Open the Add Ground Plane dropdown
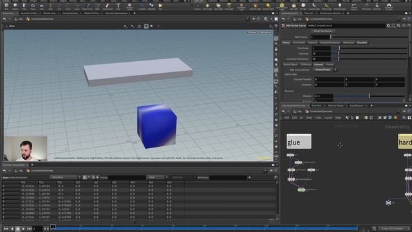 pyautogui.click(x=324, y=70)
